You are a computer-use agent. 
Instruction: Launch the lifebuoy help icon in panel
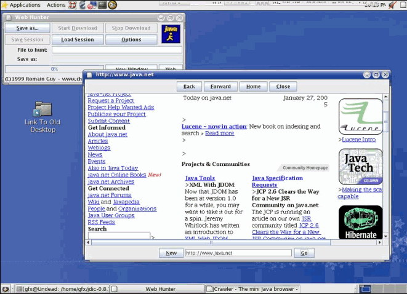pos(73,5)
